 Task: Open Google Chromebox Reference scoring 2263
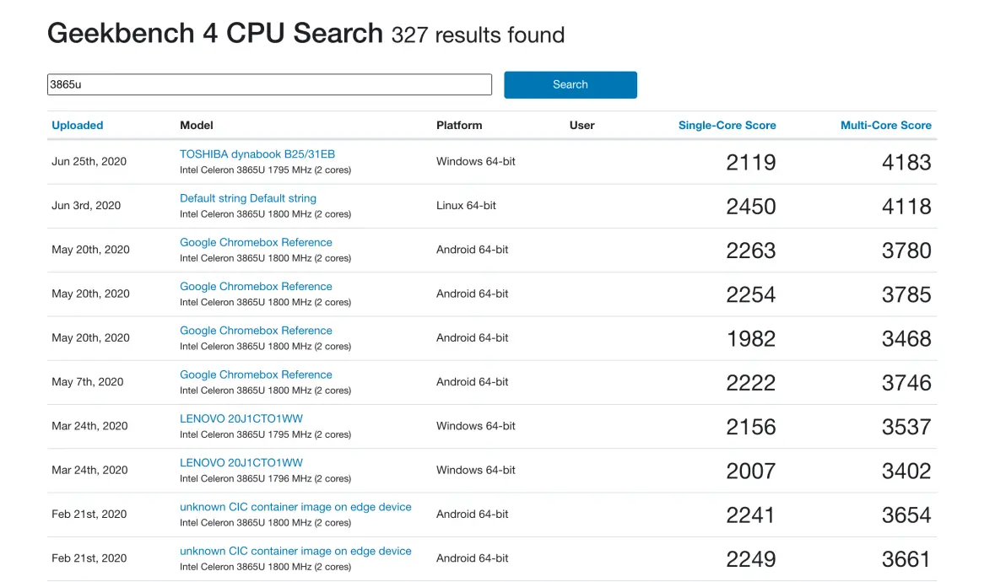click(256, 242)
